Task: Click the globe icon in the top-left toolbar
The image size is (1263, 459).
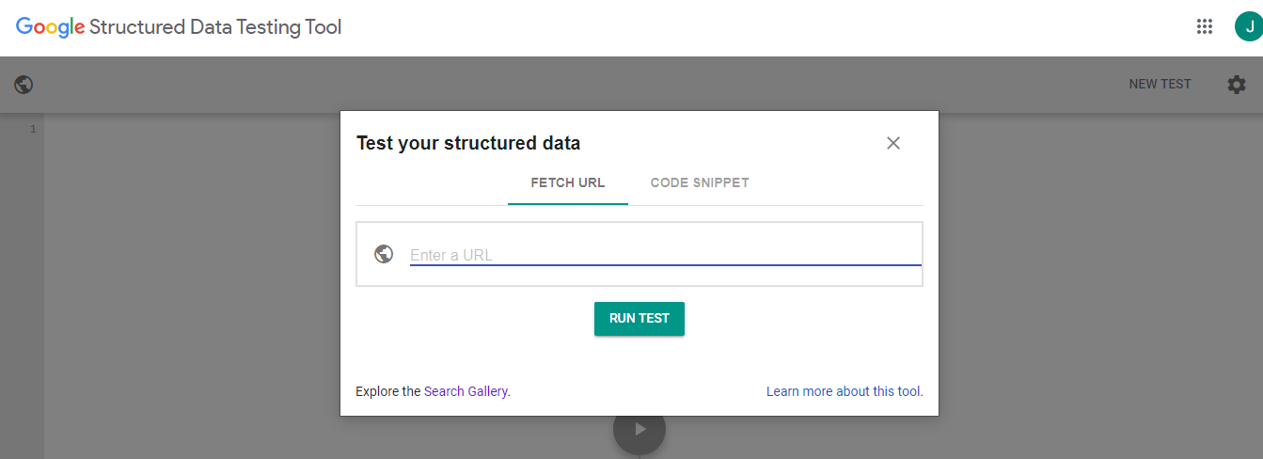Action: (x=24, y=85)
